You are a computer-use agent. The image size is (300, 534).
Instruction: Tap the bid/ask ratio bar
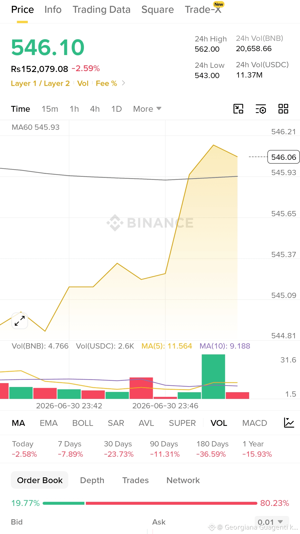[x=150, y=503]
